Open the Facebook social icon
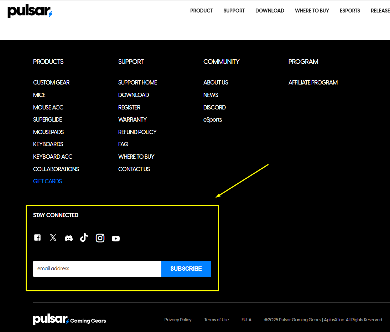 pos(37,237)
